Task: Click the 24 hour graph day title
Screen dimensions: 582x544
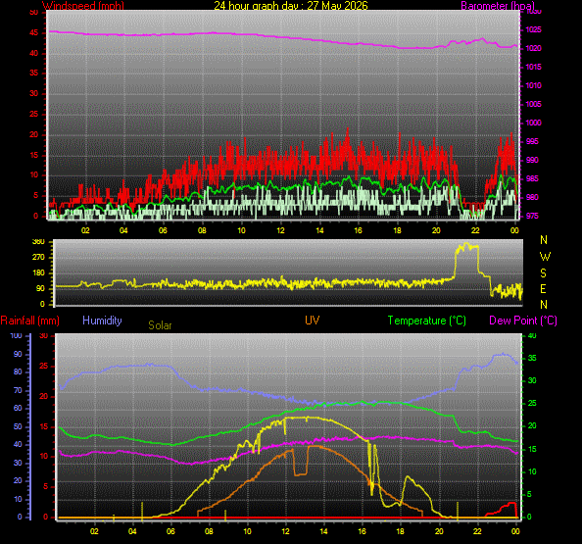Action: (x=291, y=5)
